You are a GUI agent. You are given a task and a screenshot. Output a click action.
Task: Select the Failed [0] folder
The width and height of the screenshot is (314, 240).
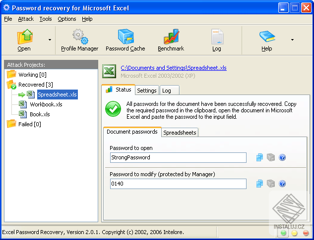[30, 124]
